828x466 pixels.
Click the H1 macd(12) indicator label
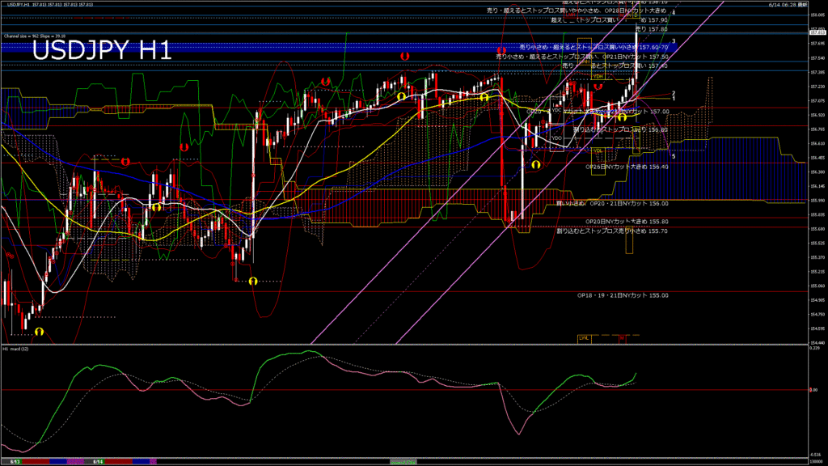(16, 349)
